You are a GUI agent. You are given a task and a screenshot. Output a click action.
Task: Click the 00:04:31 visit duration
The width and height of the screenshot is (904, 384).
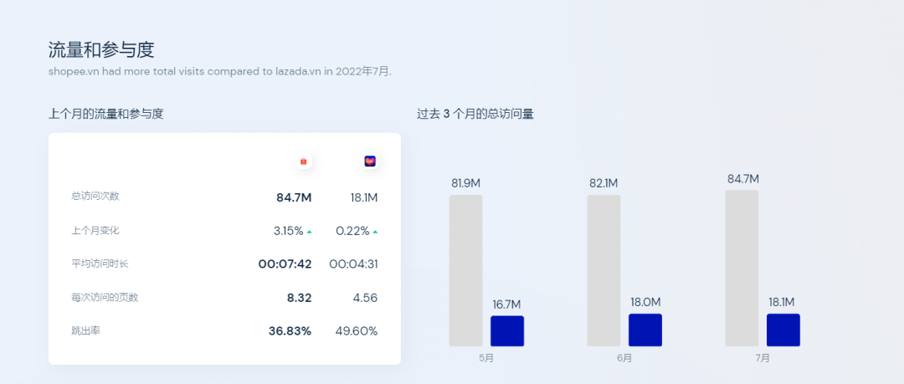click(353, 264)
